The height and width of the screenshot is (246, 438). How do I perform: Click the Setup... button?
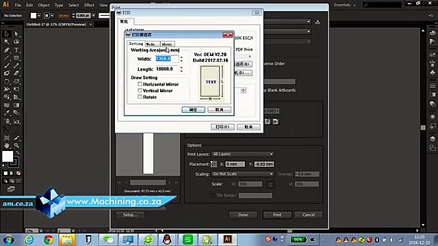[x=130, y=215]
